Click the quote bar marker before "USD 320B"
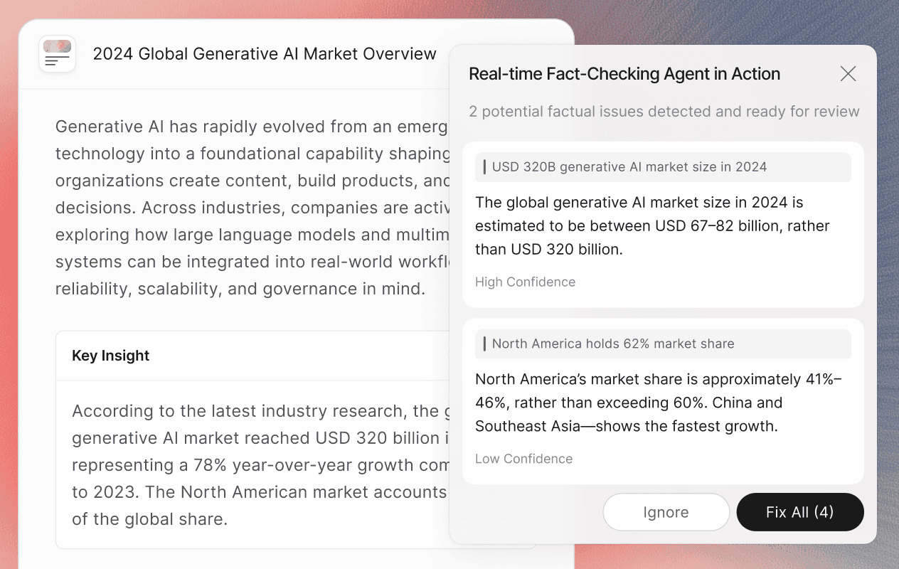 pyautogui.click(x=484, y=167)
